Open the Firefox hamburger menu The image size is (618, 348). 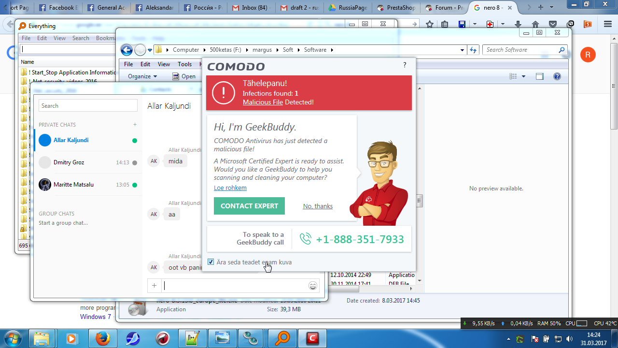pyautogui.click(x=608, y=24)
